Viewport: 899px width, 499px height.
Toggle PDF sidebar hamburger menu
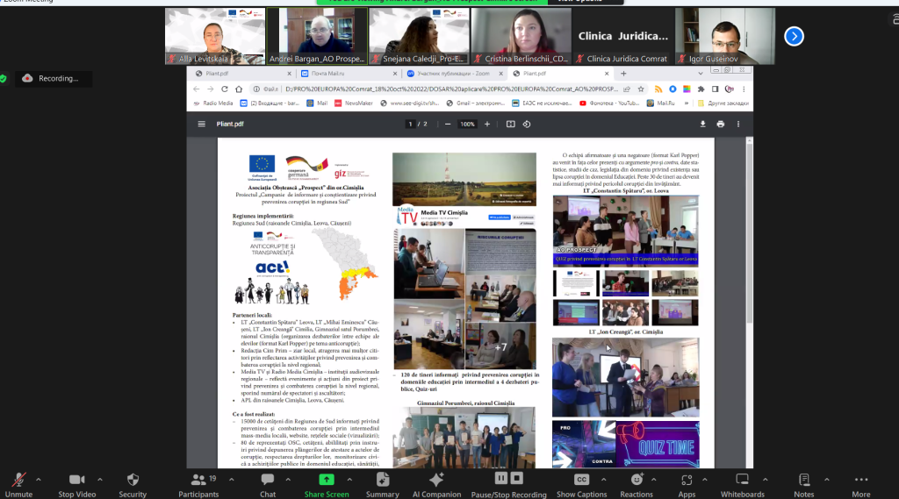(x=201, y=124)
